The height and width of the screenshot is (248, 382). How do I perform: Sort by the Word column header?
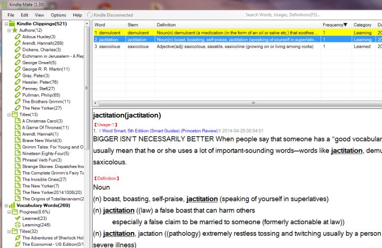click(x=109, y=25)
